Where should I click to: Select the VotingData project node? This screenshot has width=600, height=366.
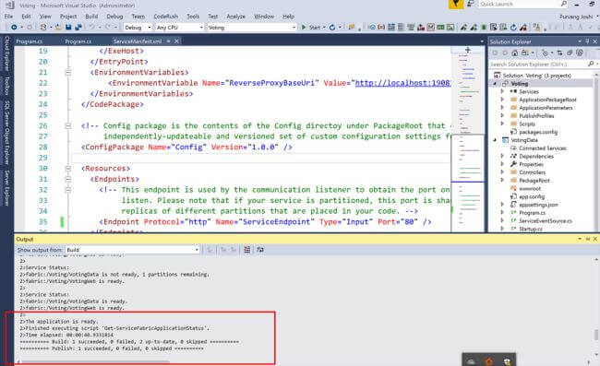pyautogui.click(x=524, y=140)
